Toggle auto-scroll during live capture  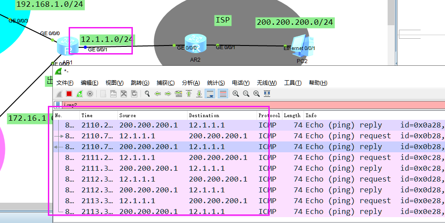tap(210, 94)
